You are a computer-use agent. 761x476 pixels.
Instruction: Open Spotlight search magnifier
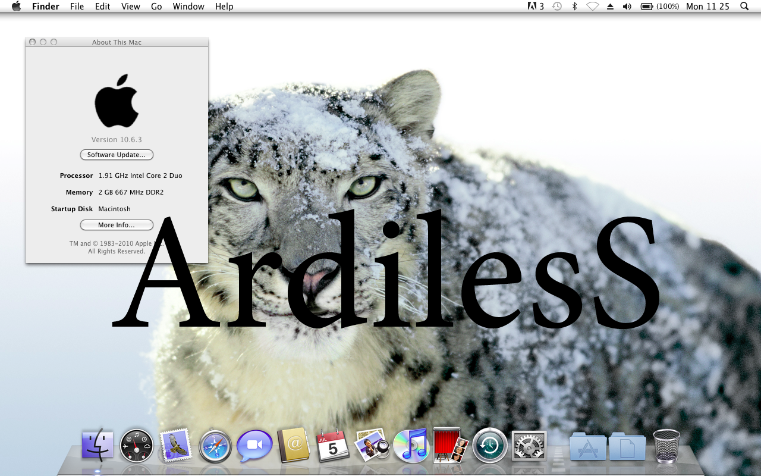pyautogui.click(x=744, y=7)
